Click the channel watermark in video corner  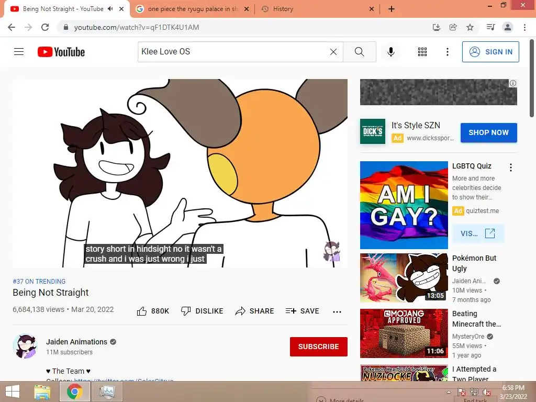point(331,251)
